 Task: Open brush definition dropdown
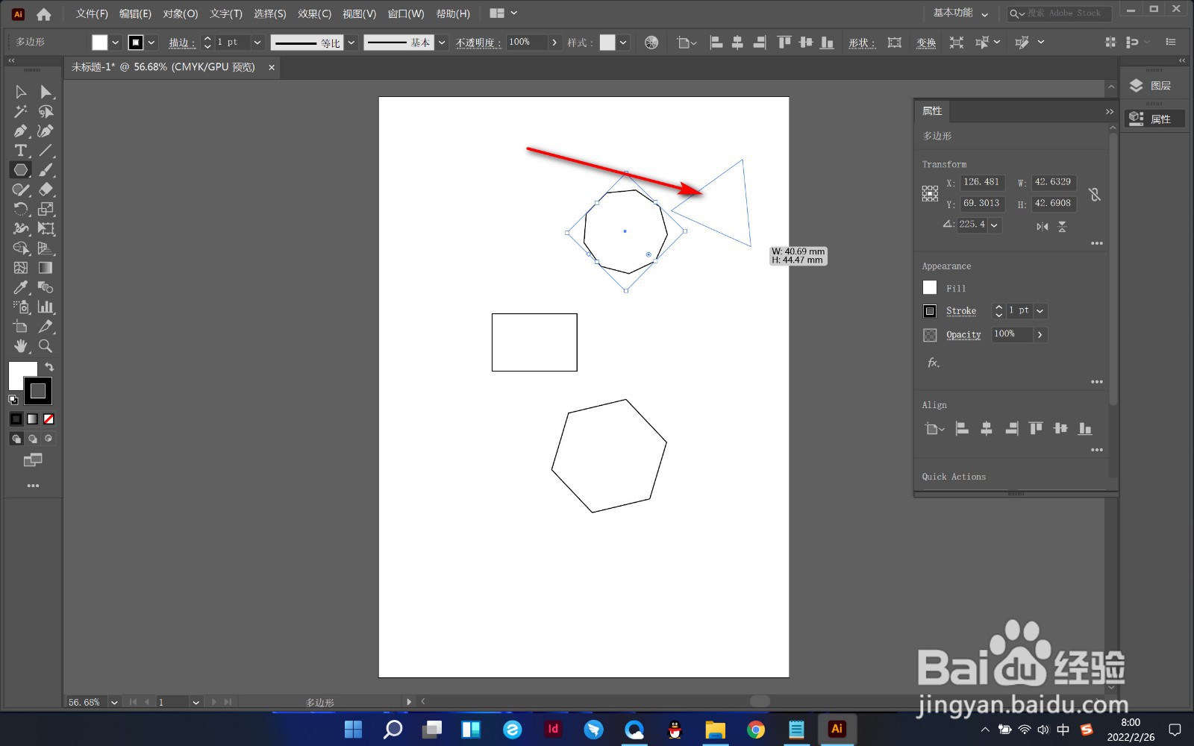click(x=442, y=43)
